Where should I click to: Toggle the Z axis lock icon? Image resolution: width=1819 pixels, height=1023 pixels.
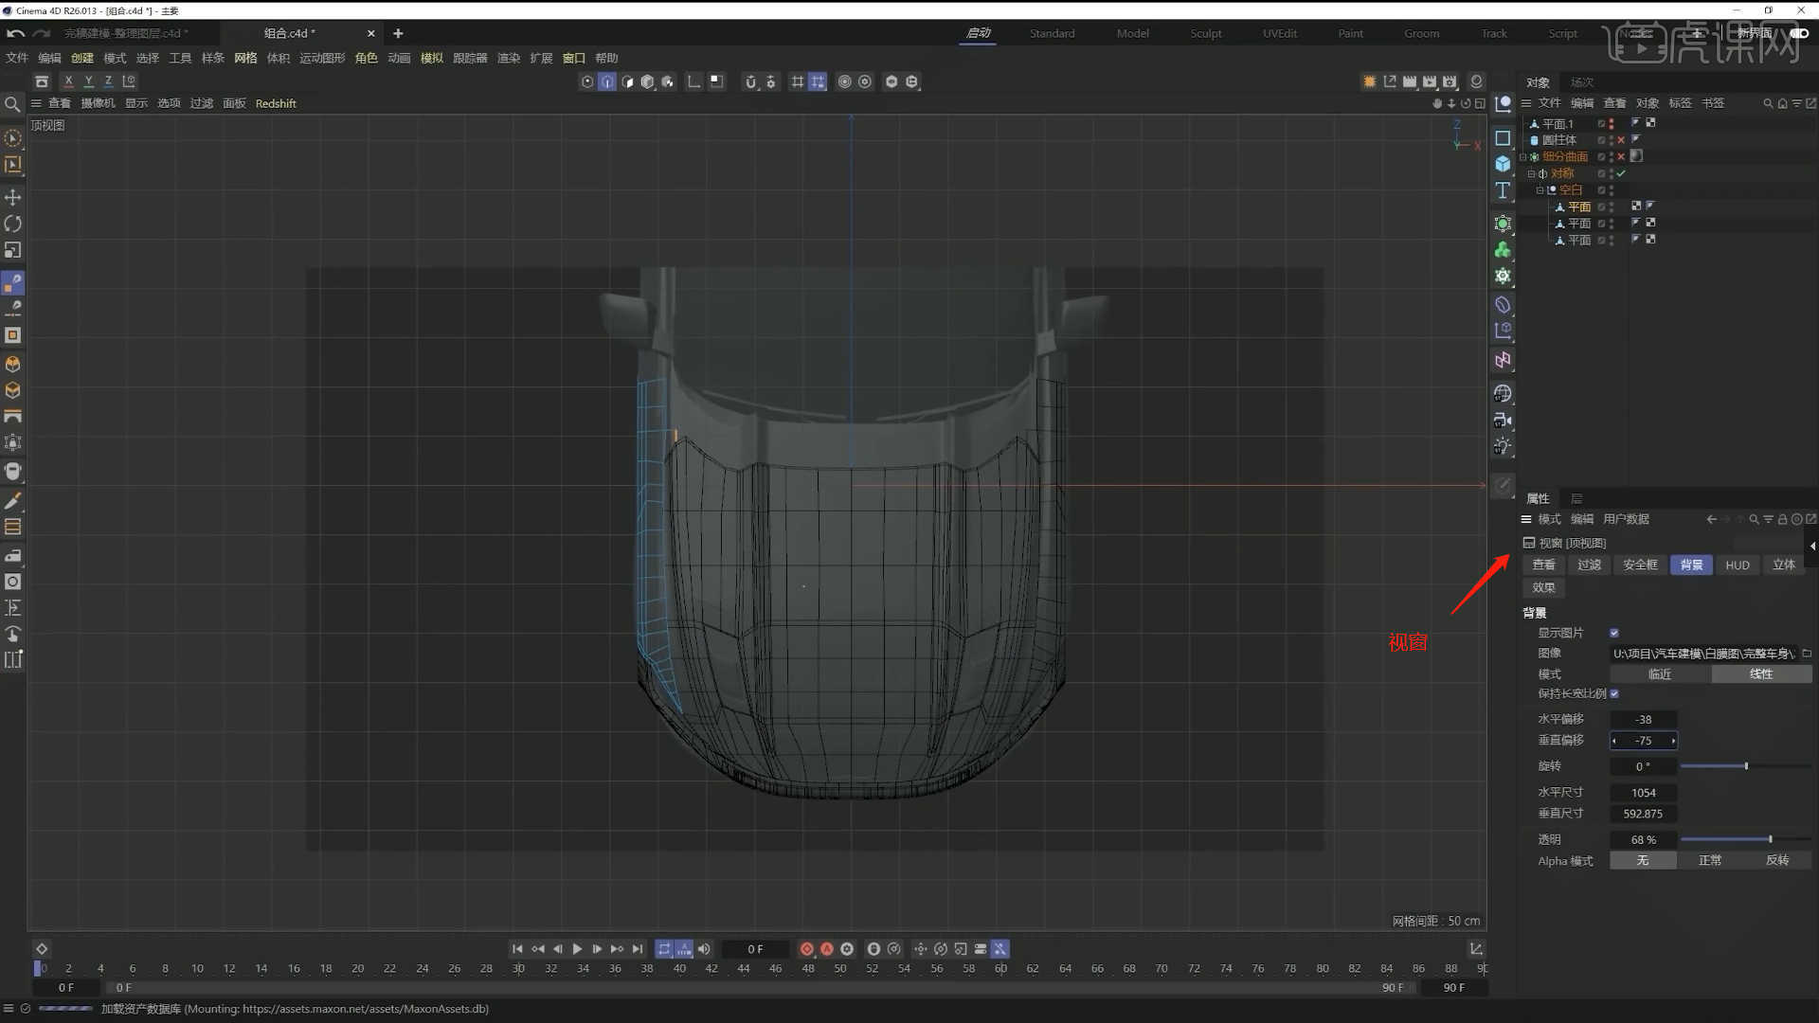coord(108,81)
